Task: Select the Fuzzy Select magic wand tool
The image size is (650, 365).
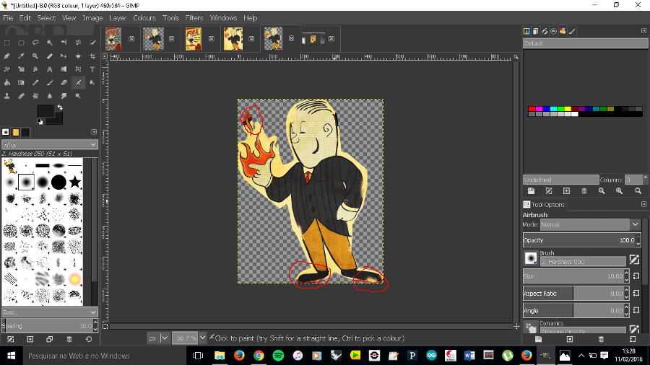Action: [50, 43]
